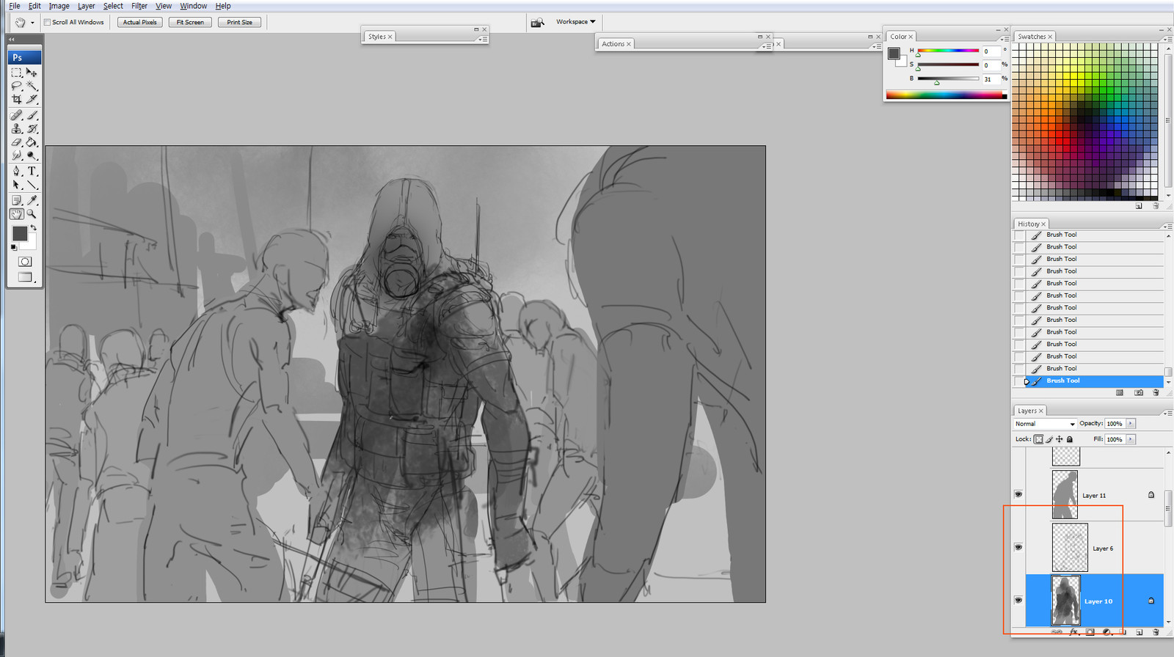Click the brightness B slider track

[x=948, y=78]
